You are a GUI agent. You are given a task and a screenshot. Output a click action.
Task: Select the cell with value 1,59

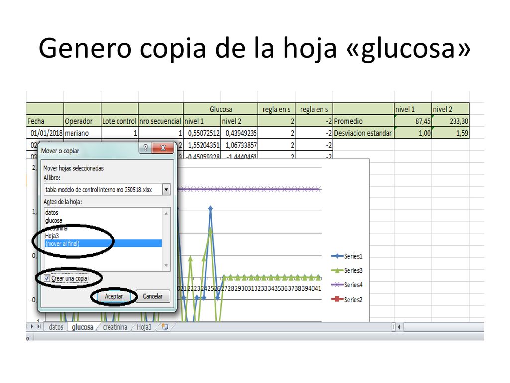pyautogui.click(x=450, y=133)
